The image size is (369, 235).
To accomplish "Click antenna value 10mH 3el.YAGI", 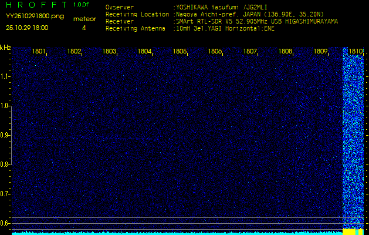I will pos(225,29).
